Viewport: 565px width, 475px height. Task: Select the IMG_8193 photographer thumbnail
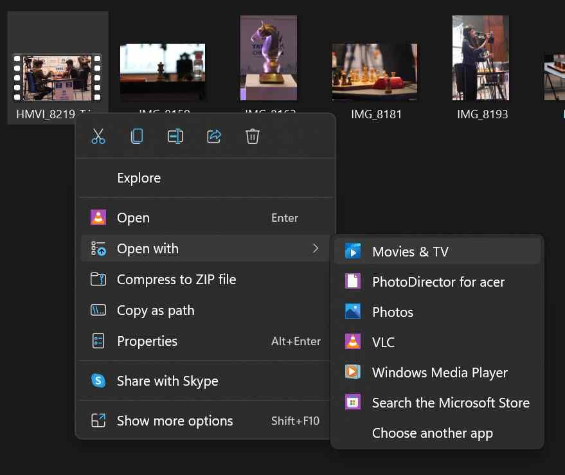point(481,58)
